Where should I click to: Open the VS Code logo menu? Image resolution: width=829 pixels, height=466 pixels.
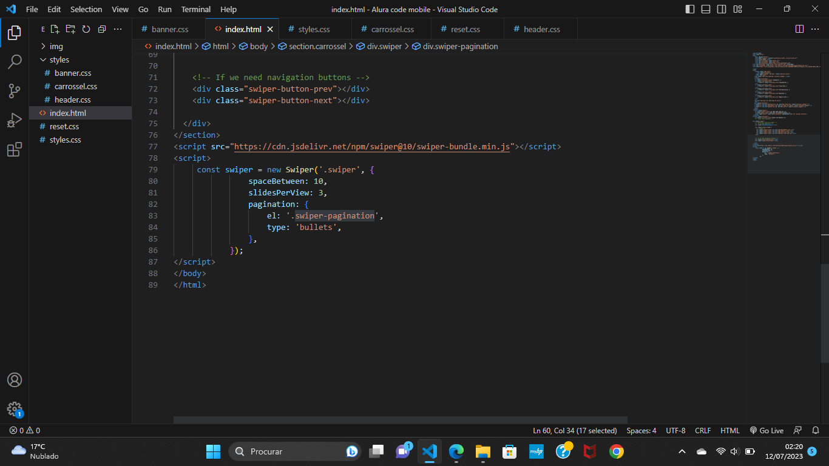pos(11,9)
